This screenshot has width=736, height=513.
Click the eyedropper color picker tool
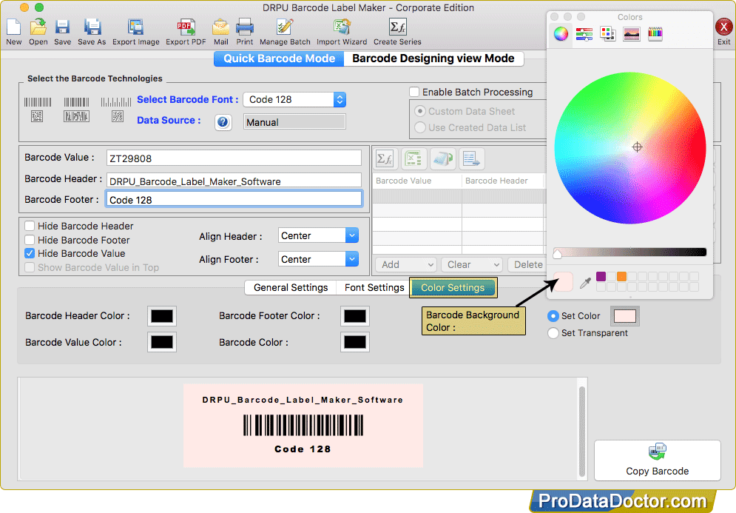point(585,282)
